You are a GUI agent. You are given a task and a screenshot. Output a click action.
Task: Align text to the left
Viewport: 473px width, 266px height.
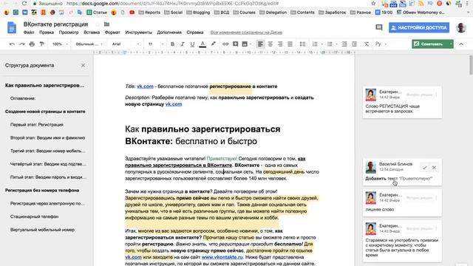point(260,44)
